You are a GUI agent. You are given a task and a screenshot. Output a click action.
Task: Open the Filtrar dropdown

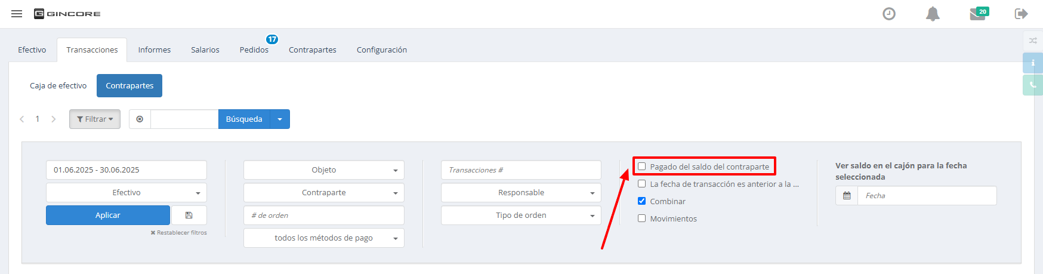[95, 119]
